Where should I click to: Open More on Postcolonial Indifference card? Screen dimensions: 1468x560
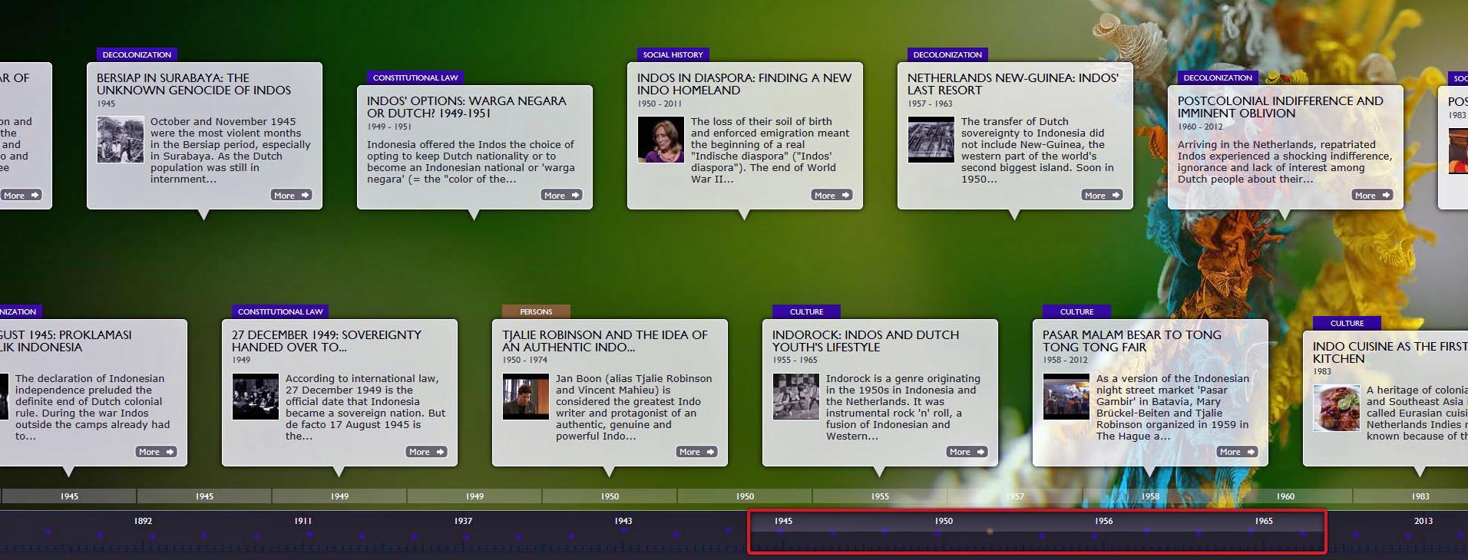click(1372, 196)
